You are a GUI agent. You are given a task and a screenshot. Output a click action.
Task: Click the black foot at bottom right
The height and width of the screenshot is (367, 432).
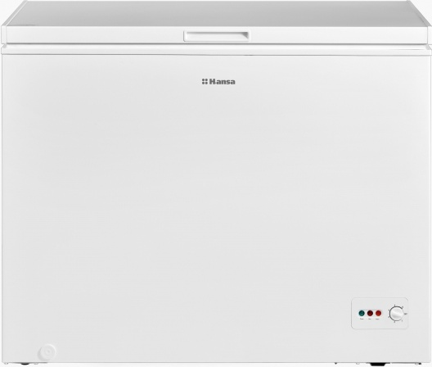(x=380, y=365)
